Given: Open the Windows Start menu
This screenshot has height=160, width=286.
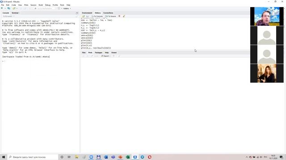Looking at the screenshot, I should [x=4, y=157].
